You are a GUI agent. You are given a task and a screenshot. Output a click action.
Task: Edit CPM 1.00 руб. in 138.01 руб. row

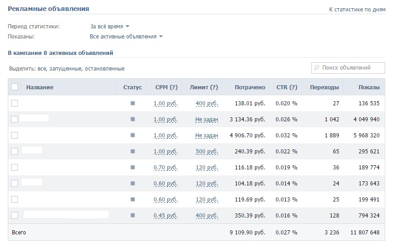(x=166, y=103)
